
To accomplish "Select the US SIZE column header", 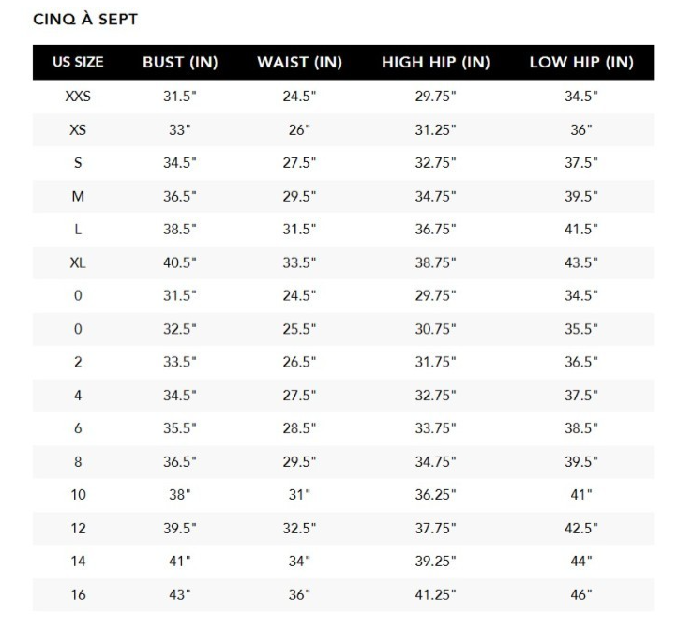I will (x=78, y=63).
